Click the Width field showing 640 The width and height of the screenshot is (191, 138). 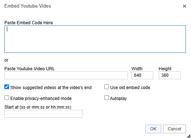click(x=142, y=75)
